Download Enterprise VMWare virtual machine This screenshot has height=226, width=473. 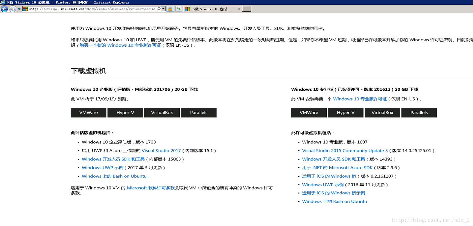(89, 113)
